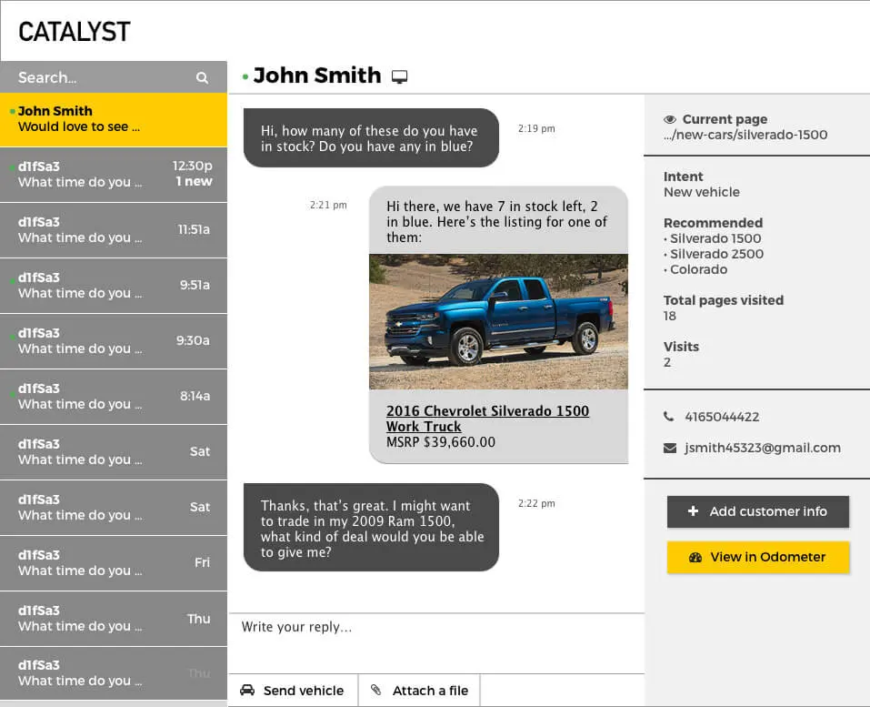Click the desktop monitor icon beside John Smith
This screenshot has width=870, height=707.
pos(399,76)
